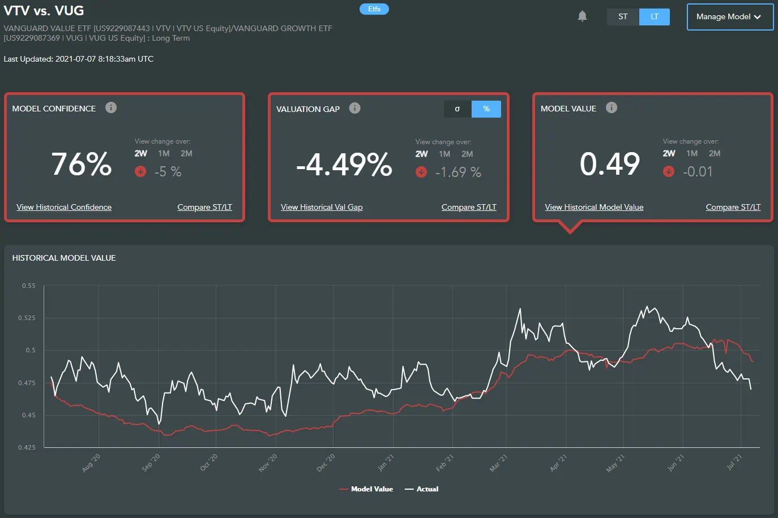Open Model Confidence info icon
Viewport: 778px width, 518px height.
111,107
